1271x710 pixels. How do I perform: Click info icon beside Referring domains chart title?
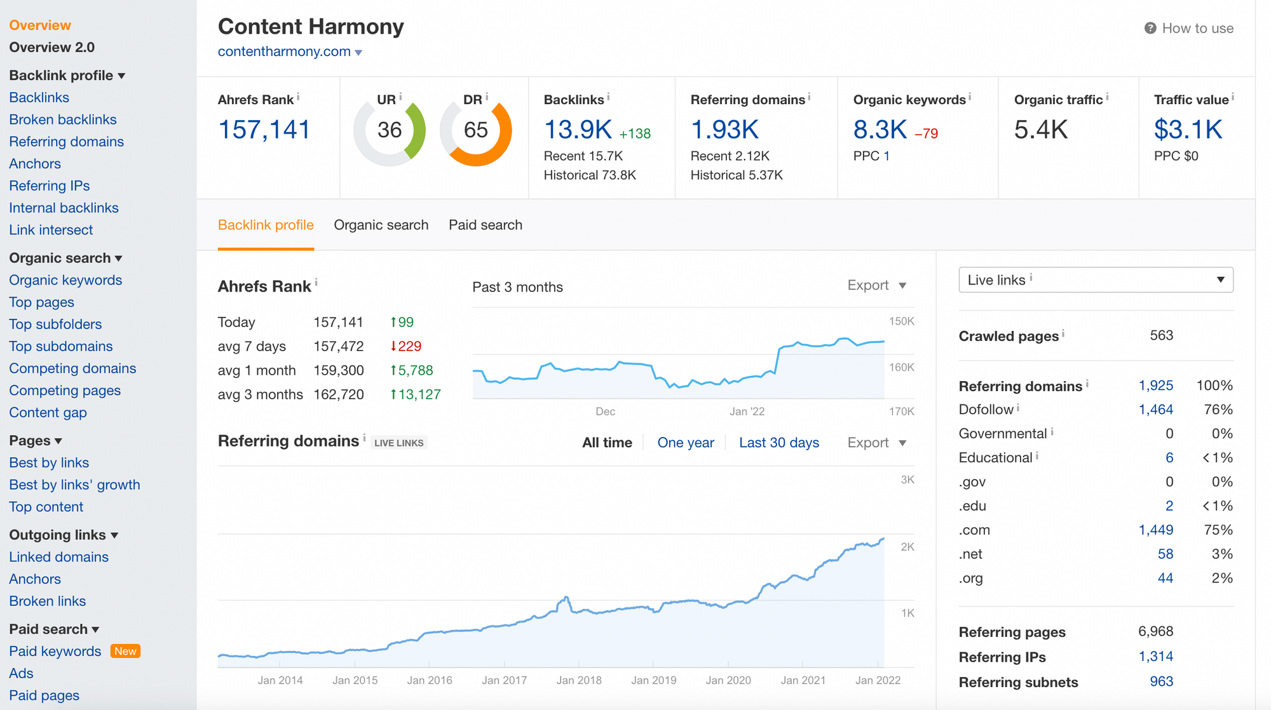(364, 438)
